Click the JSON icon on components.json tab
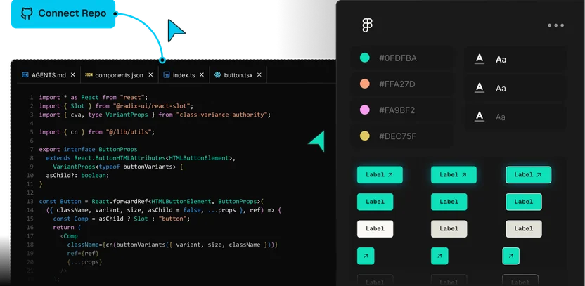Screen dimensions: 585x286 [x=89, y=75]
